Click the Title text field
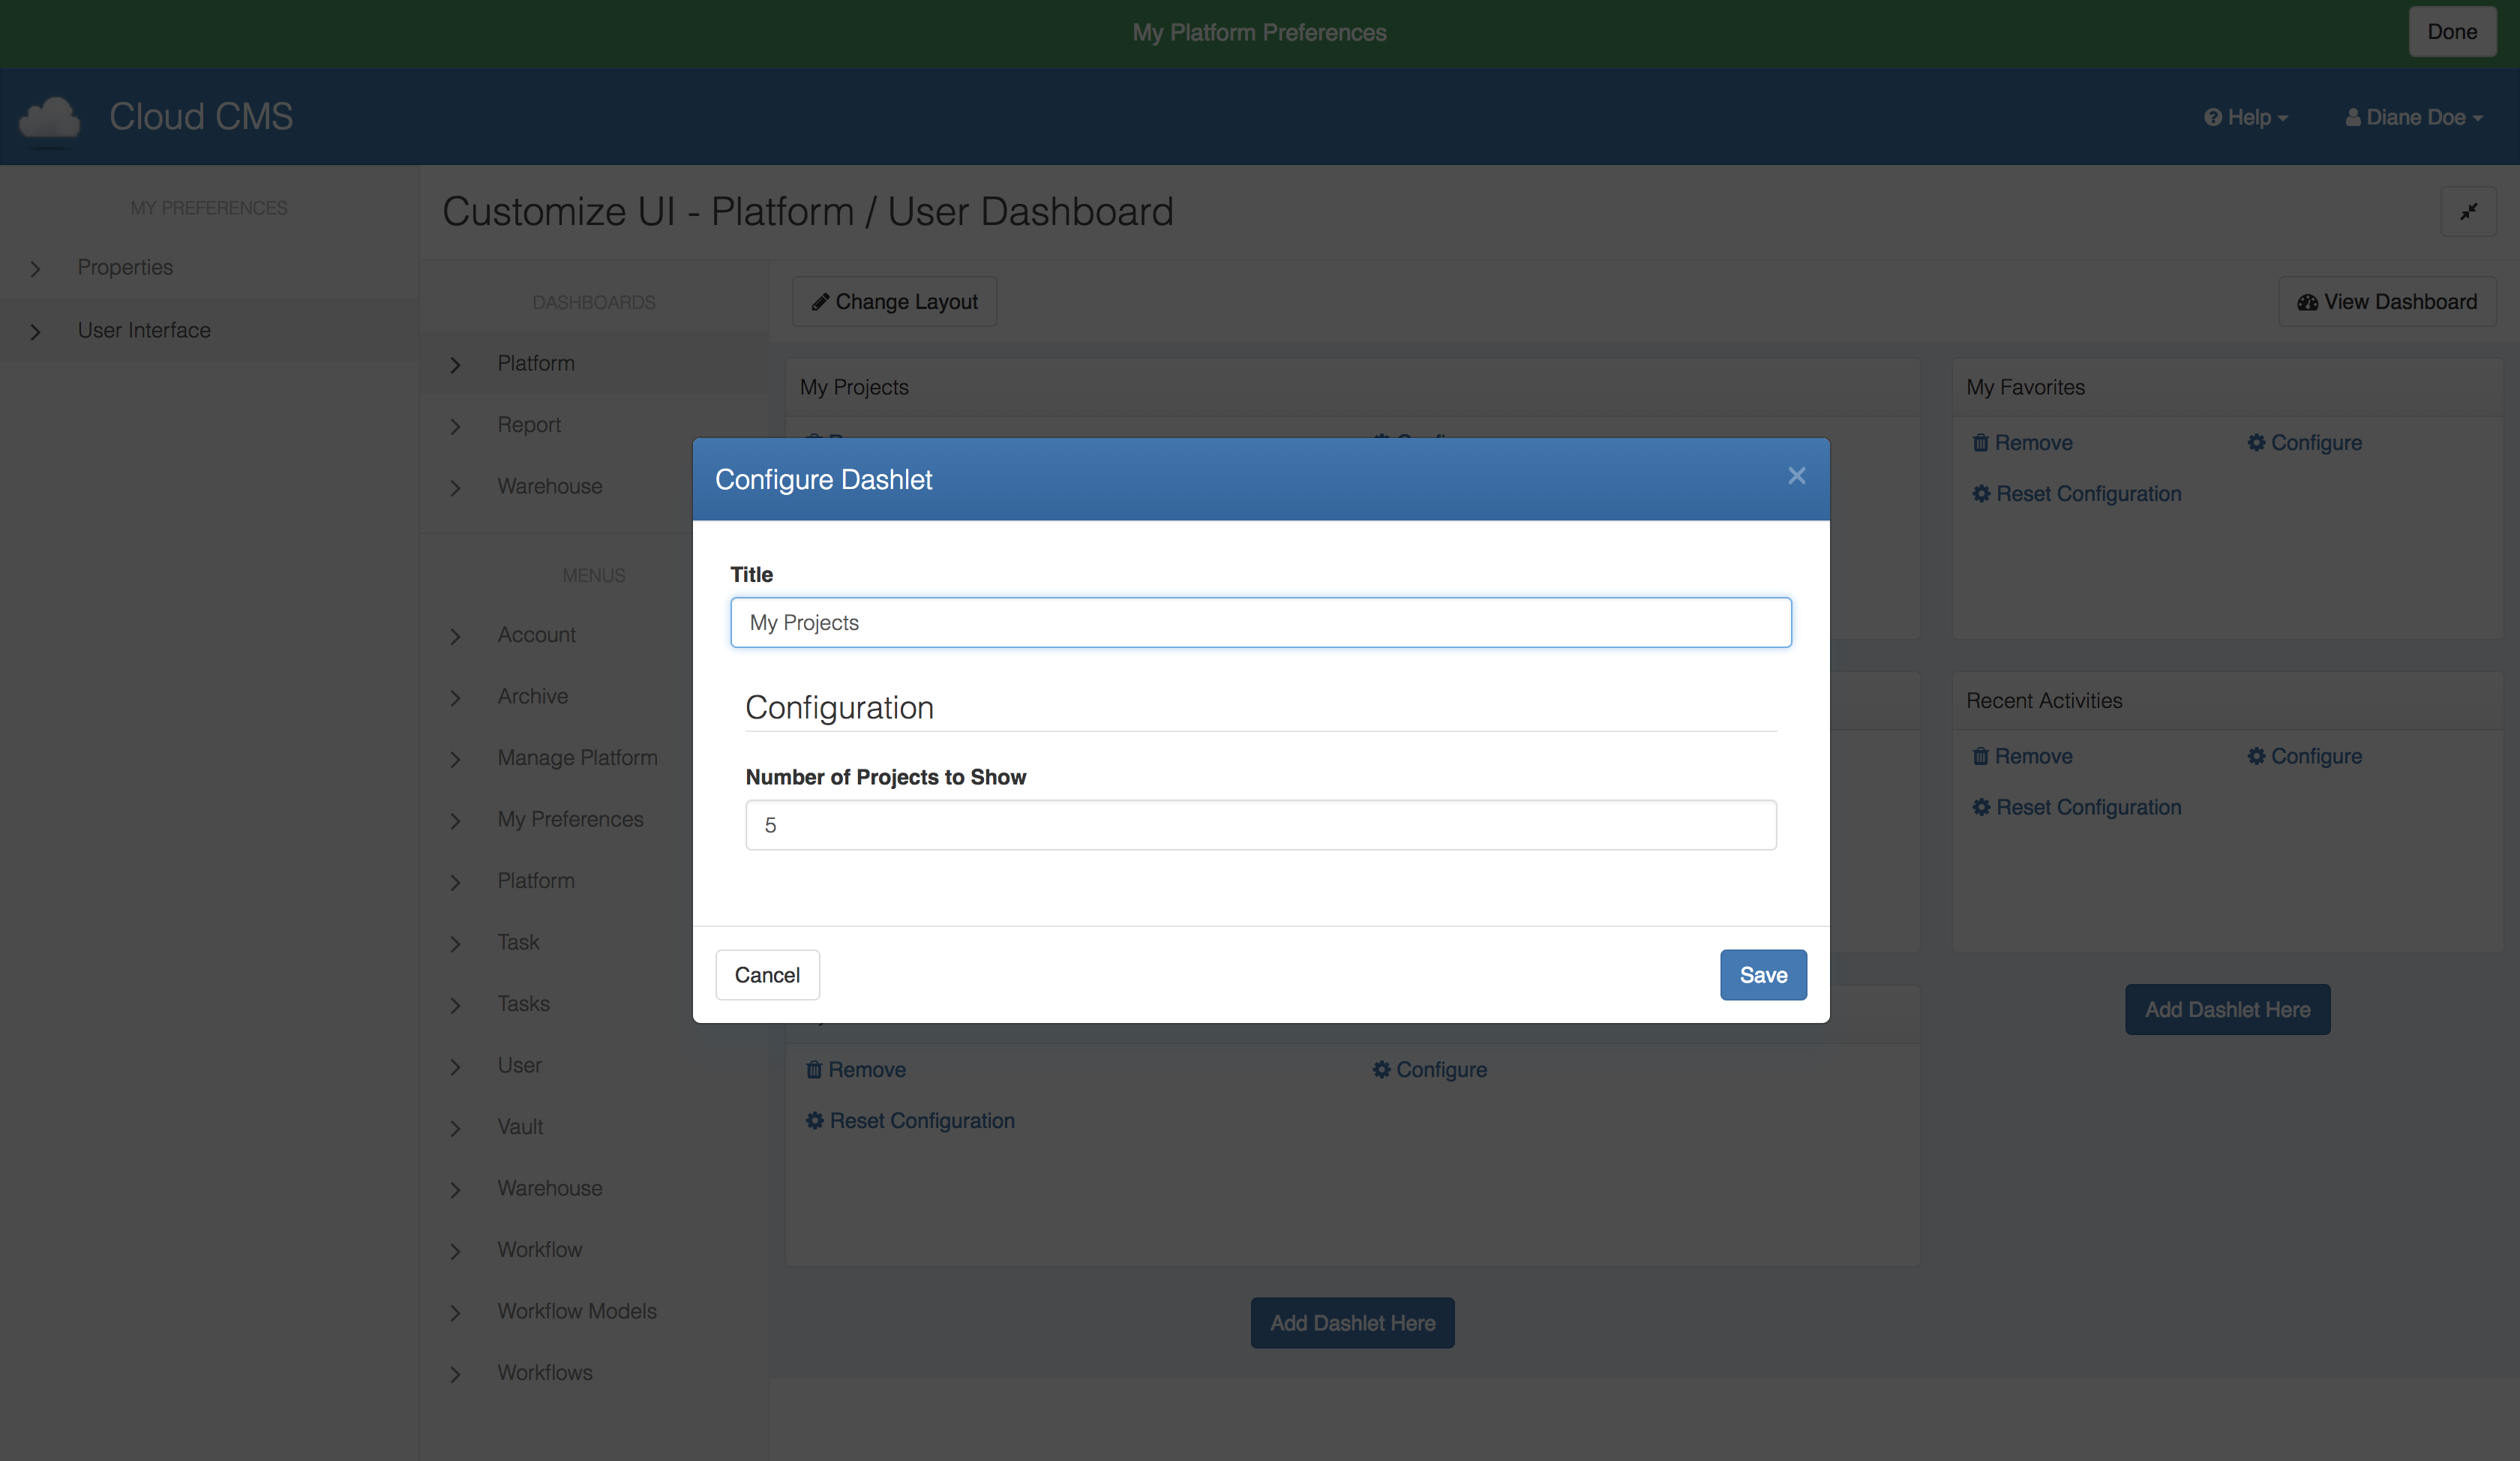This screenshot has height=1461, width=2520. point(1260,623)
